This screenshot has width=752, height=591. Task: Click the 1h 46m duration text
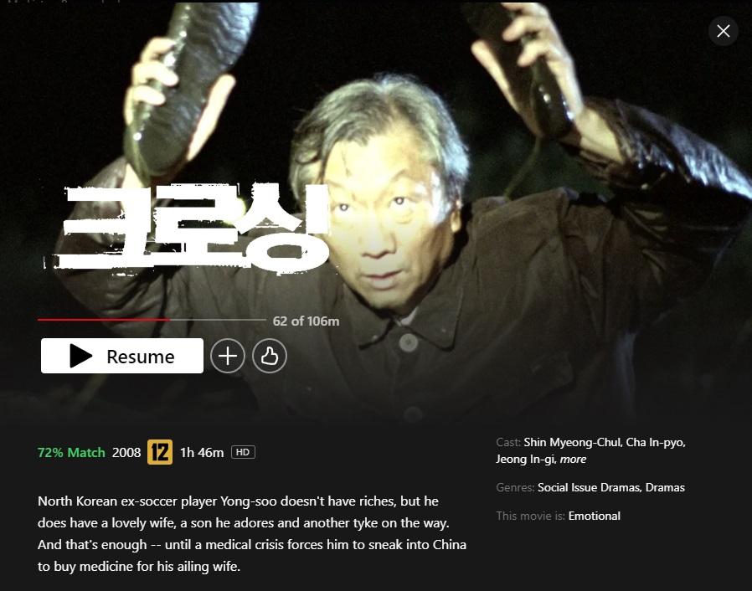pos(202,453)
